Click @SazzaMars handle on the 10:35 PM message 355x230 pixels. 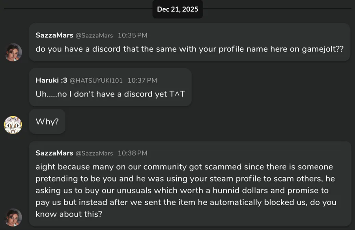coord(94,35)
